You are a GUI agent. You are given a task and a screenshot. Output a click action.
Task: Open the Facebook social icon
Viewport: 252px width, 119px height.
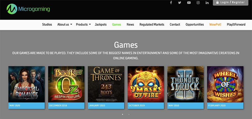(x=171, y=3)
